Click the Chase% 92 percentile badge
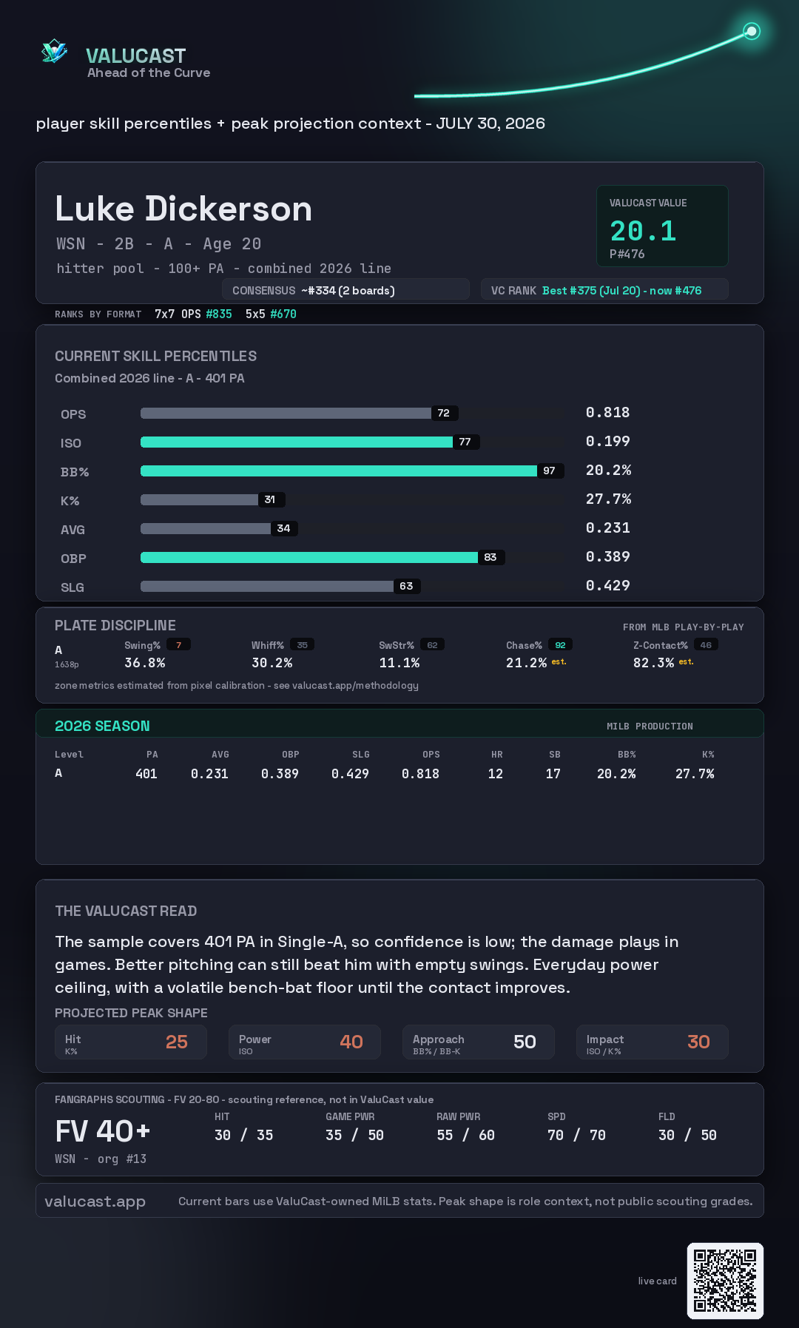Image resolution: width=799 pixels, height=1328 pixels. point(561,645)
